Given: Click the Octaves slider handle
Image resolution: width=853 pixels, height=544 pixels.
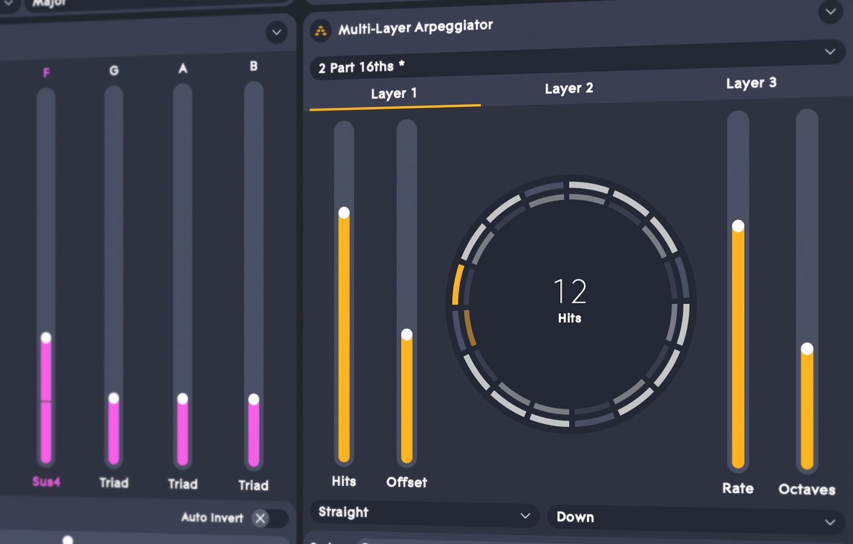Looking at the screenshot, I should tap(807, 349).
